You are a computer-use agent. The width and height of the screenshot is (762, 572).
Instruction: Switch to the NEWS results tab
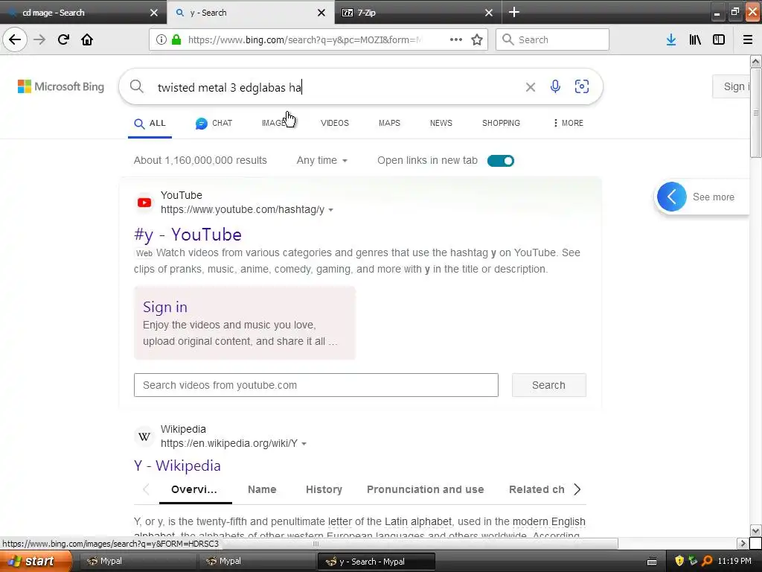pyautogui.click(x=441, y=123)
